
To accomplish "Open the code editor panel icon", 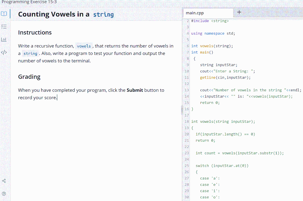I will pos(4,52).
